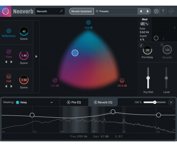
Task: Click the Level slider handle
Action: [166, 78]
